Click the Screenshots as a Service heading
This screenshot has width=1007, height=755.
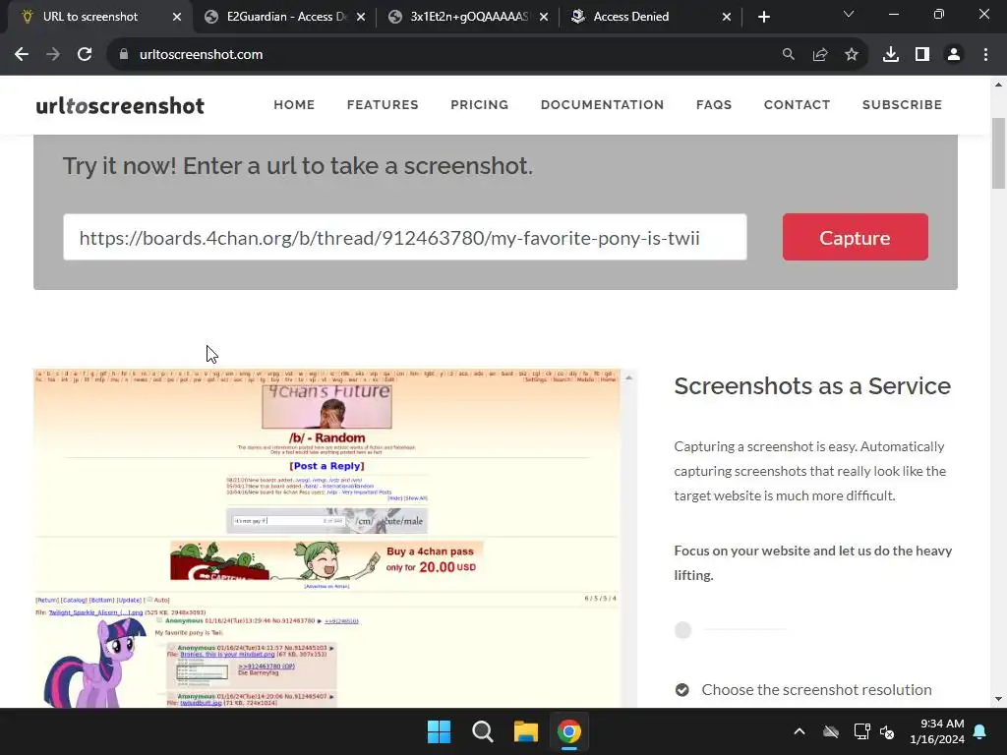point(812,385)
